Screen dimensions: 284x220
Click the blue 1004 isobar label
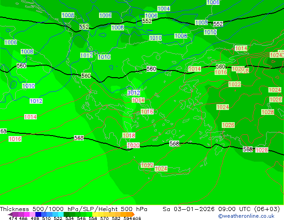point(164,9)
